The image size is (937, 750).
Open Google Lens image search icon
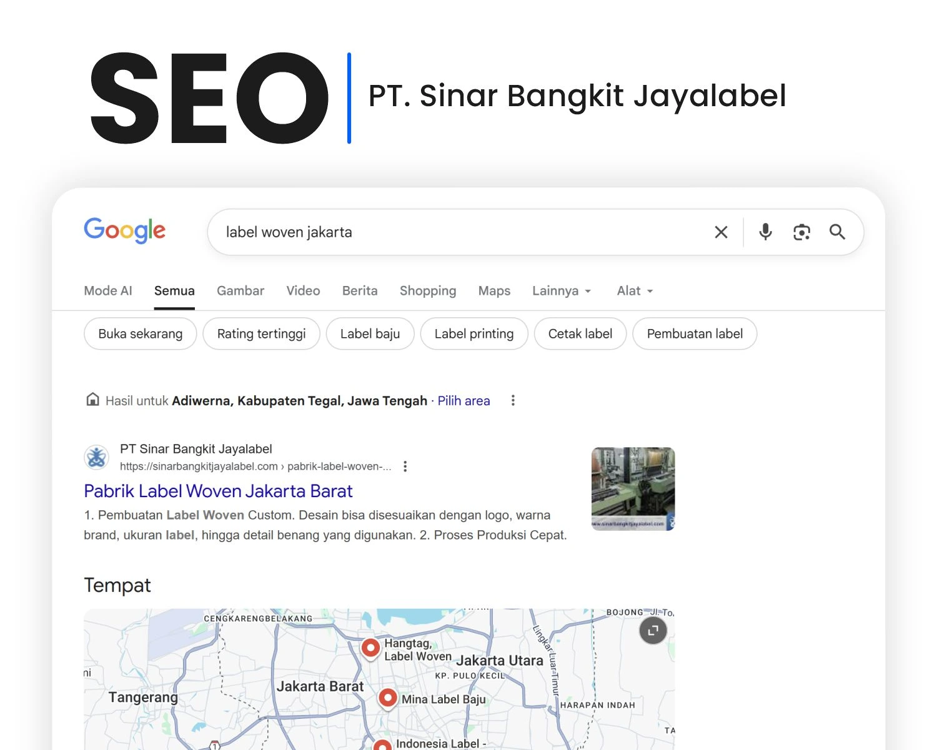click(801, 232)
